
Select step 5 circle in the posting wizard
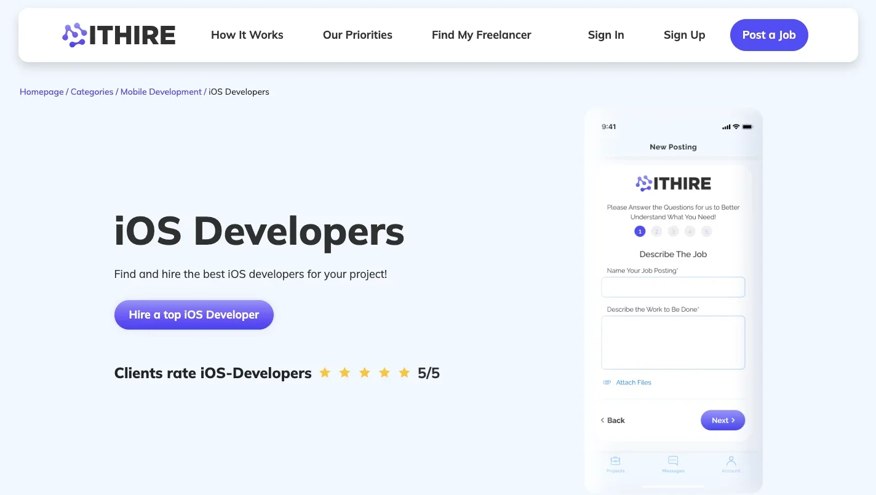coord(707,232)
